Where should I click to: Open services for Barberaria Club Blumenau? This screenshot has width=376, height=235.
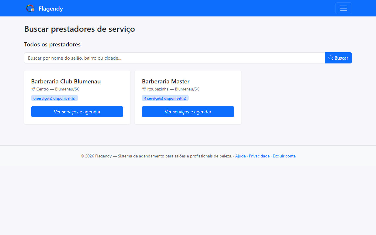click(77, 112)
